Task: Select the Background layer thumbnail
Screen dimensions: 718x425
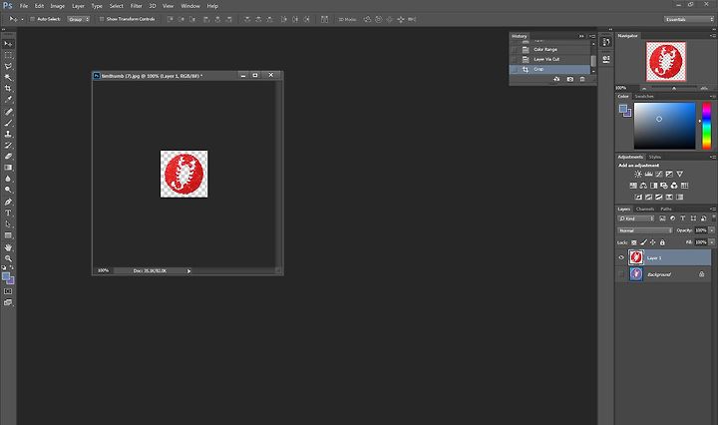Action: [x=636, y=274]
